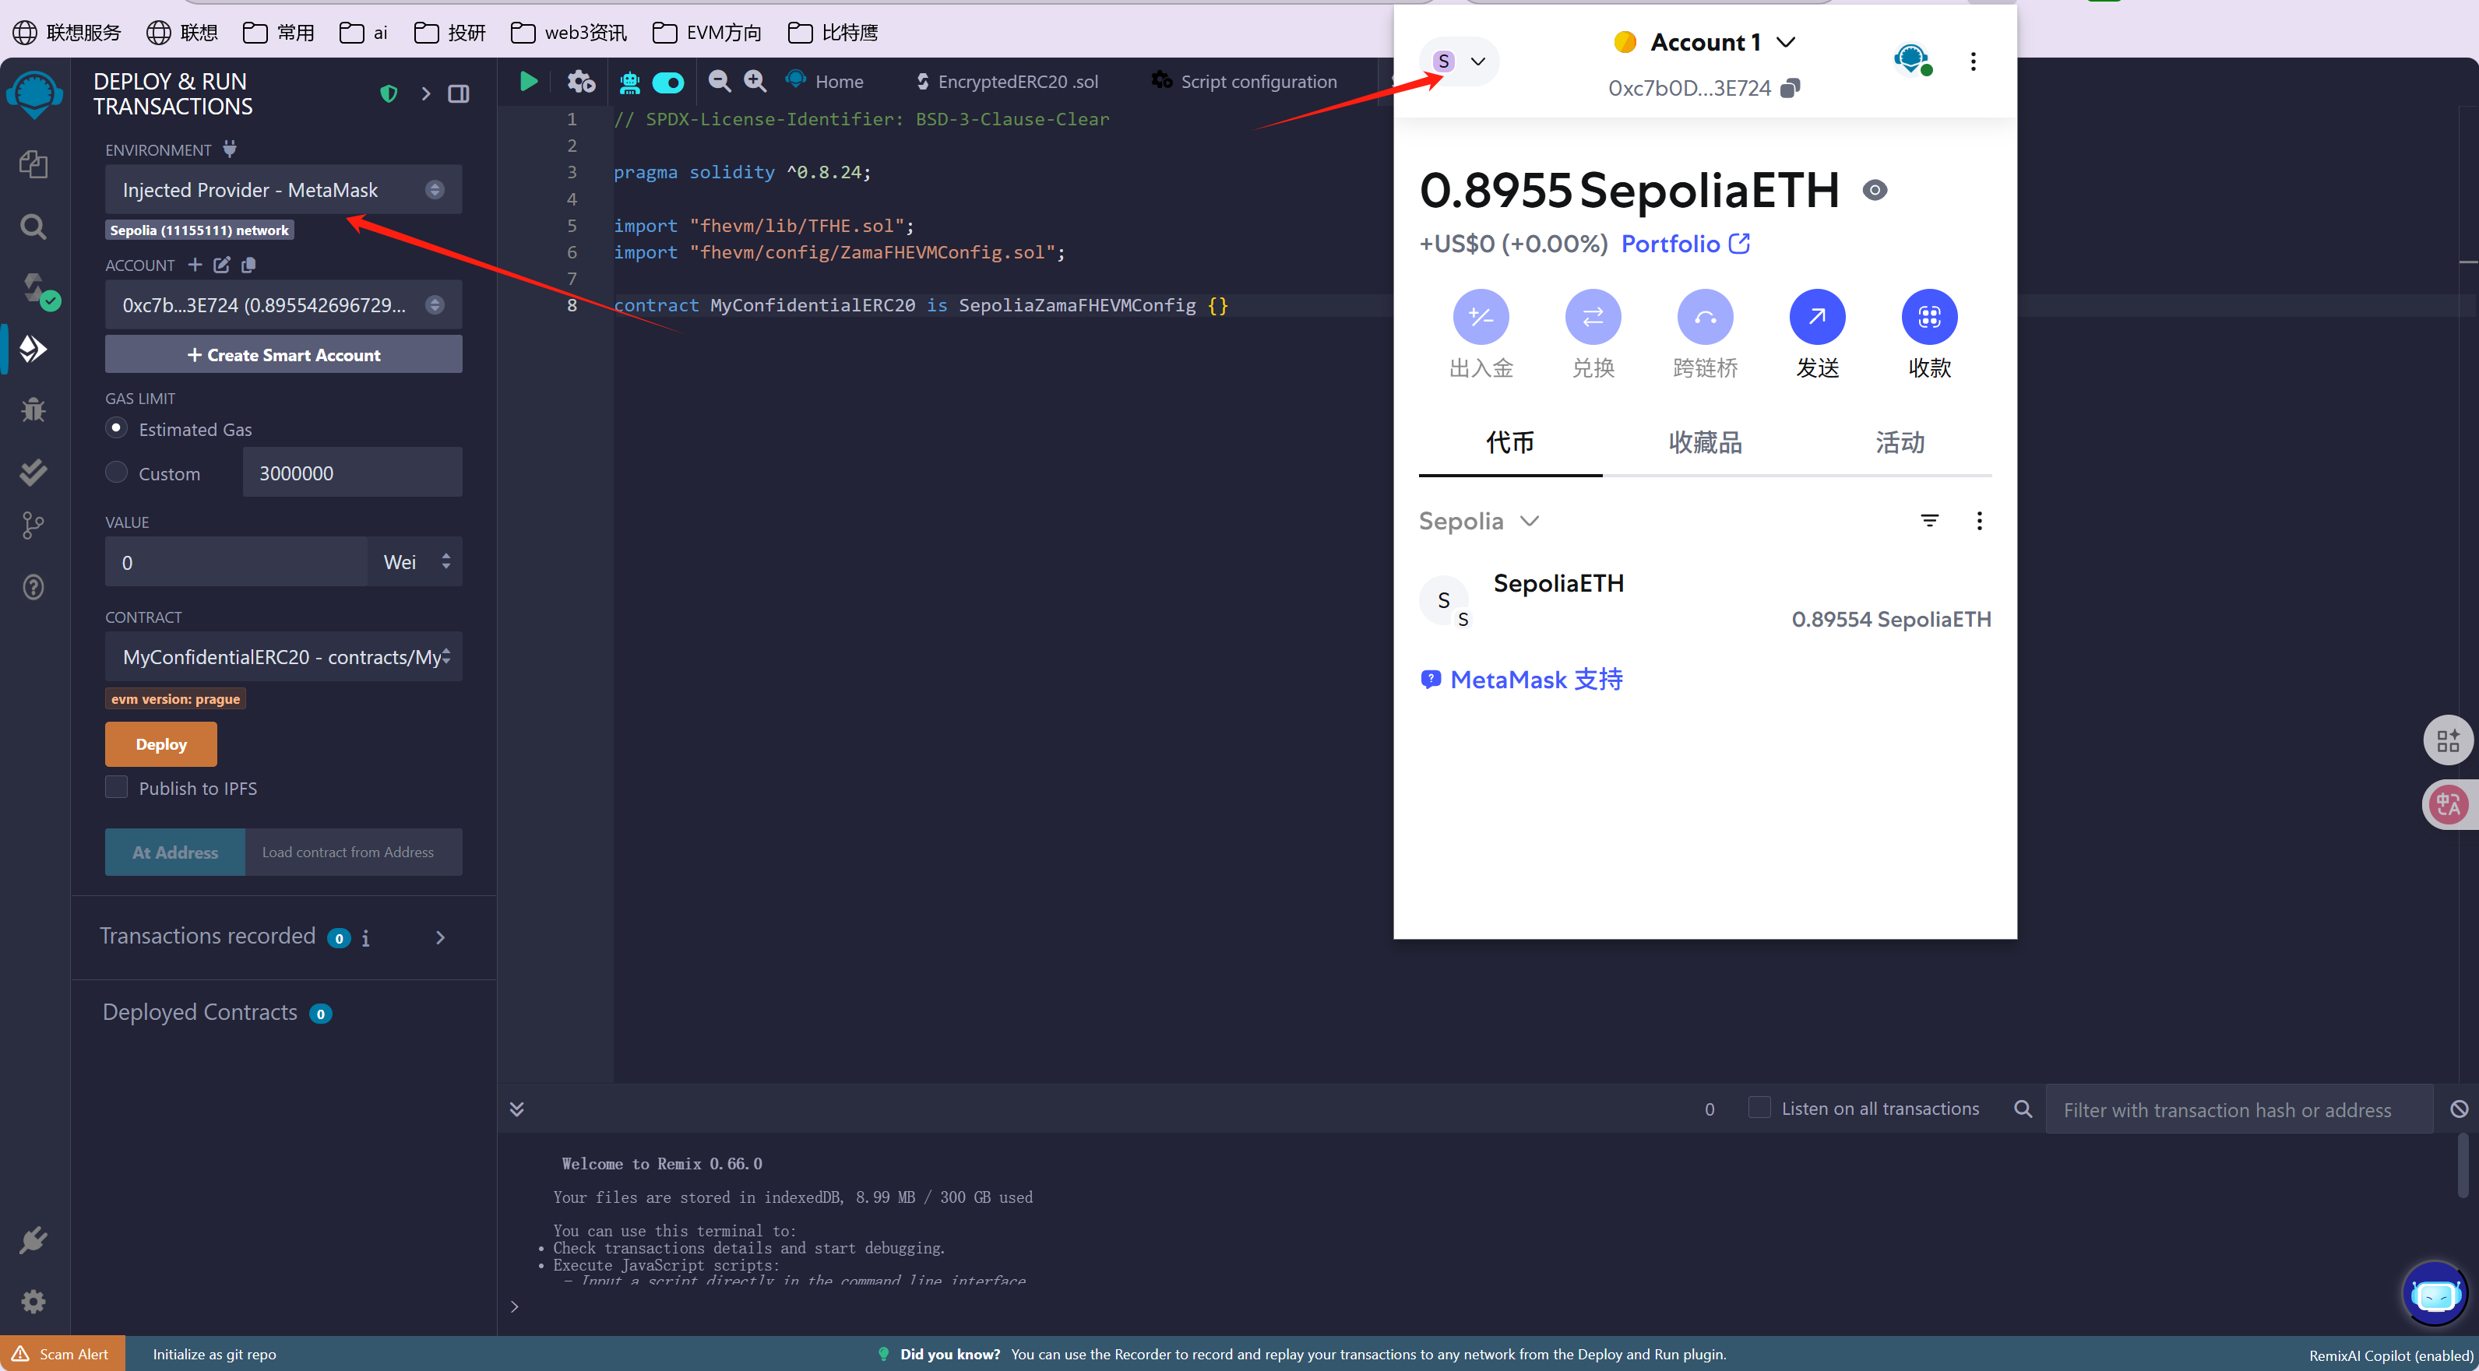
Task: Open the help question-mark sidebar icon
Action: pyautogui.click(x=33, y=587)
